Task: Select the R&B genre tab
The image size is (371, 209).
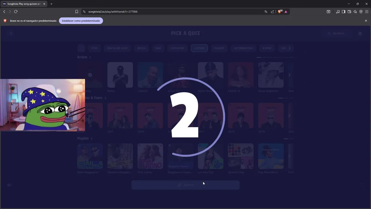Action: click(158, 48)
